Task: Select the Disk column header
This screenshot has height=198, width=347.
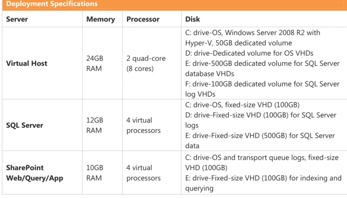Action: (192, 19)
